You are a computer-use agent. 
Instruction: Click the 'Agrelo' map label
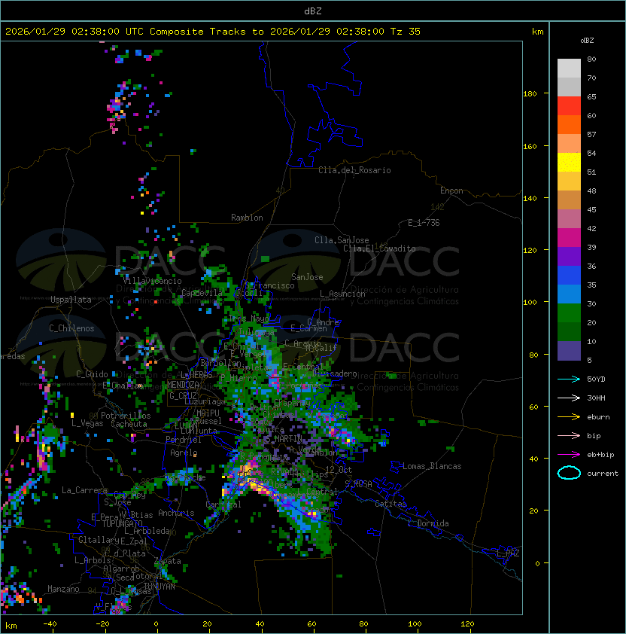[184, 453]
